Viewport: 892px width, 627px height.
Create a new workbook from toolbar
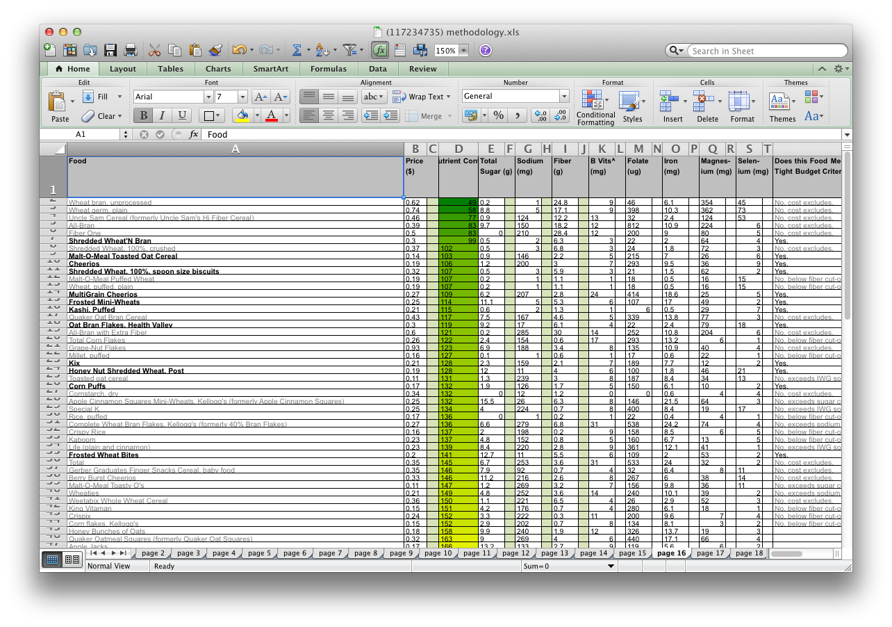coord(50,50)
